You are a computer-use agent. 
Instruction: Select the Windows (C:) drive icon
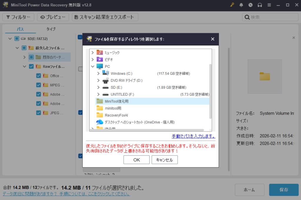click(106, 73)
